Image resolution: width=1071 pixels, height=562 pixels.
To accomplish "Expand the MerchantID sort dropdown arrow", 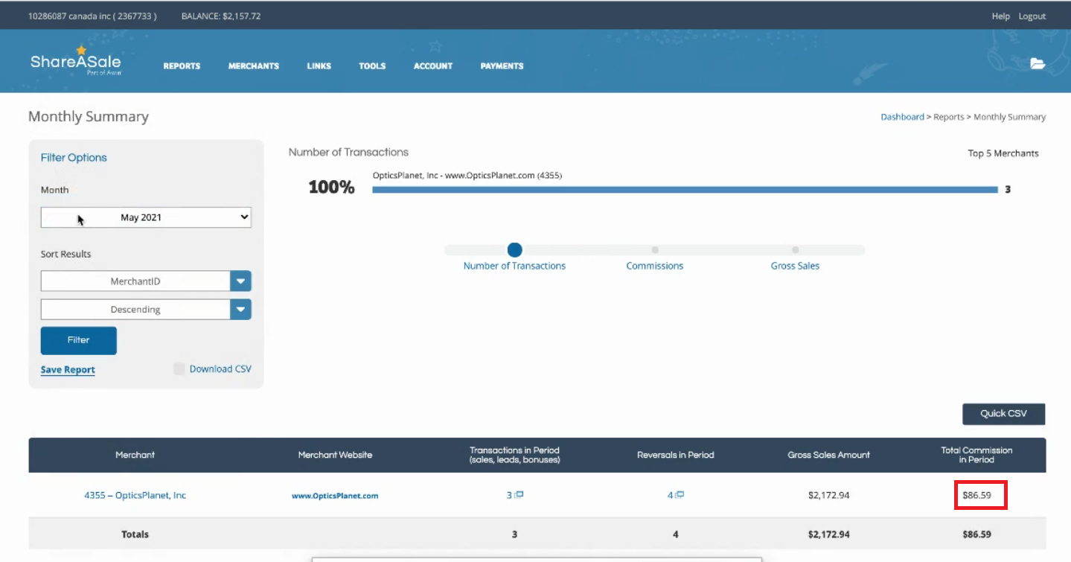I will (x=240, y=281).
